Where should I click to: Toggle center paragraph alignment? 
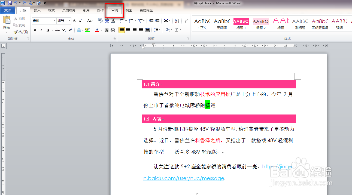point(128,30)
